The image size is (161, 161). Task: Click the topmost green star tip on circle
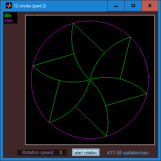point(73,23)
